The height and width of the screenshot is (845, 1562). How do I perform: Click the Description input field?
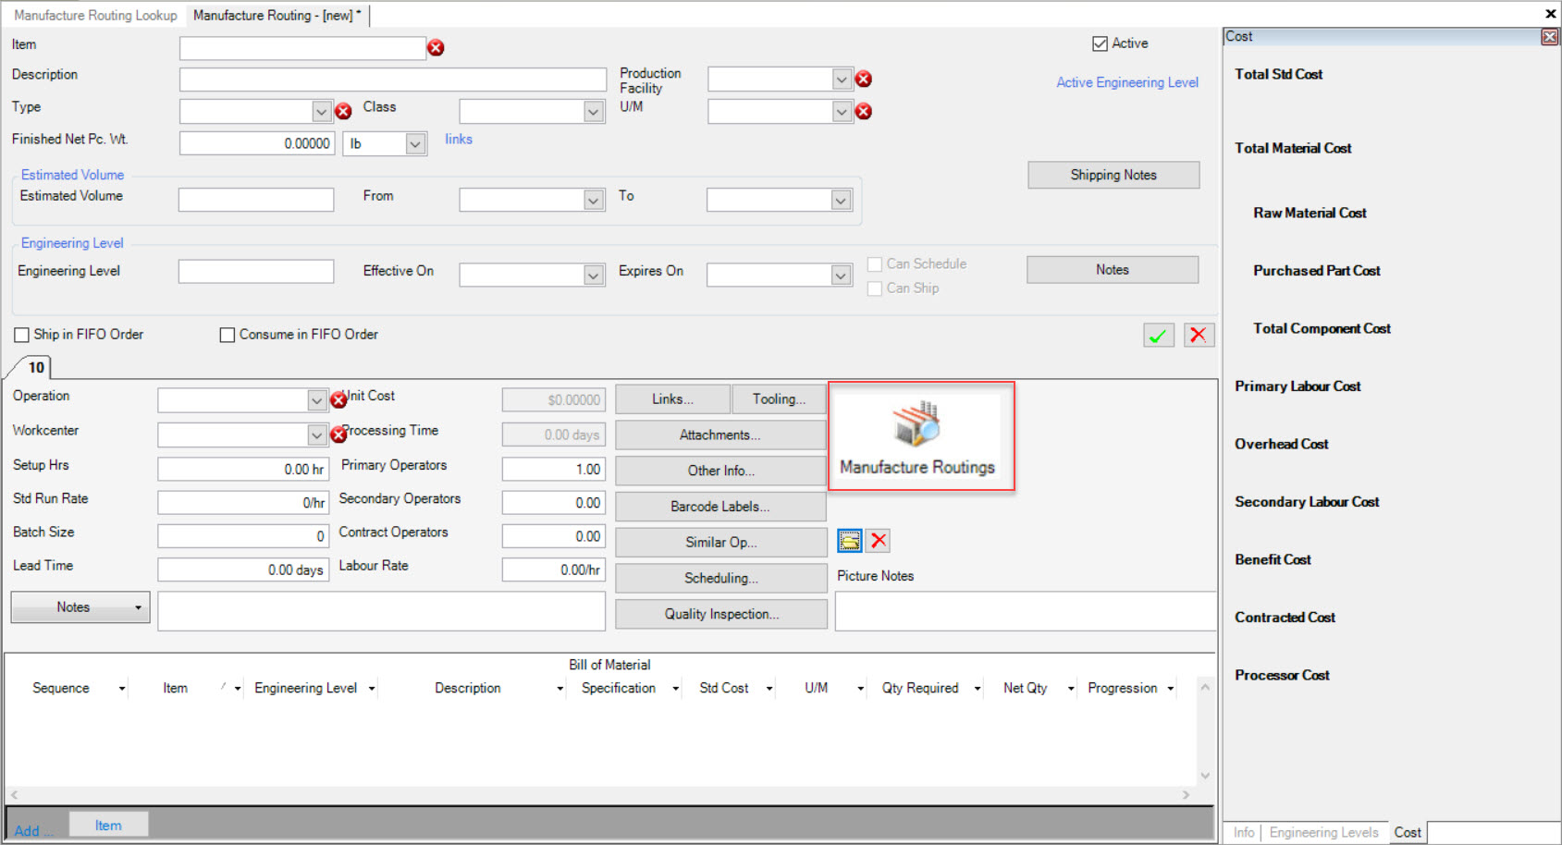(393, 80)
